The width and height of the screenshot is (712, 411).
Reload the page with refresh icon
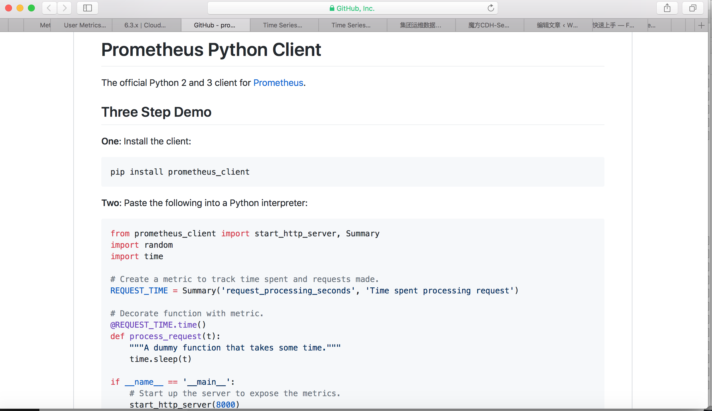(x=491, y=8)
